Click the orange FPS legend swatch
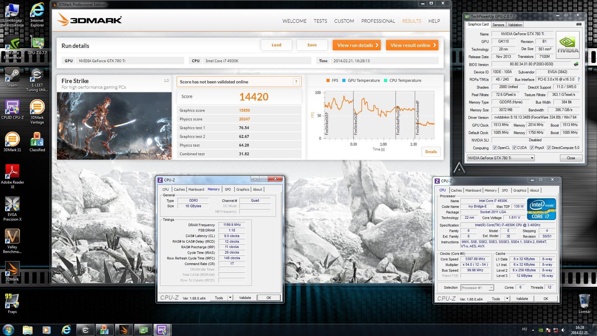This screenshot has width=597, height=336. point(328,81)
